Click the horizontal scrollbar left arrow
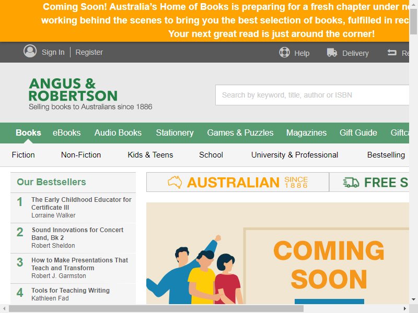418x313 pixels. click(4, 309)
